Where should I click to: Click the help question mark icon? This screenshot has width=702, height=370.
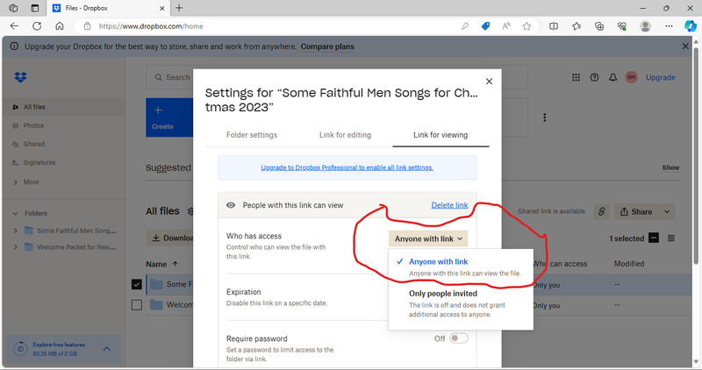[x=595, y=77]
